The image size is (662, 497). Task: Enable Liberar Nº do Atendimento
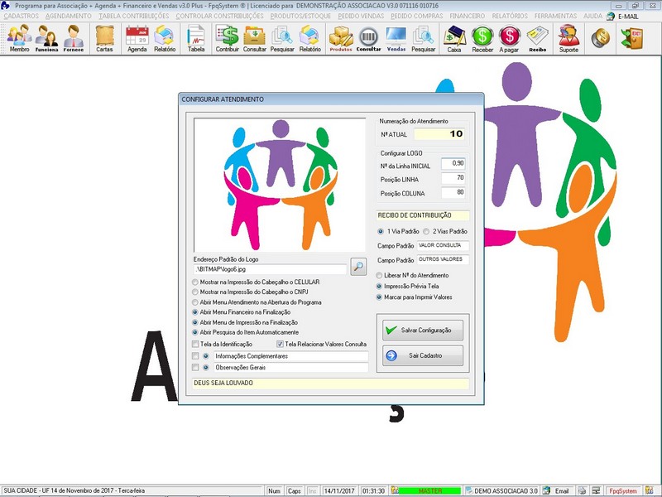tap(379, 276)
